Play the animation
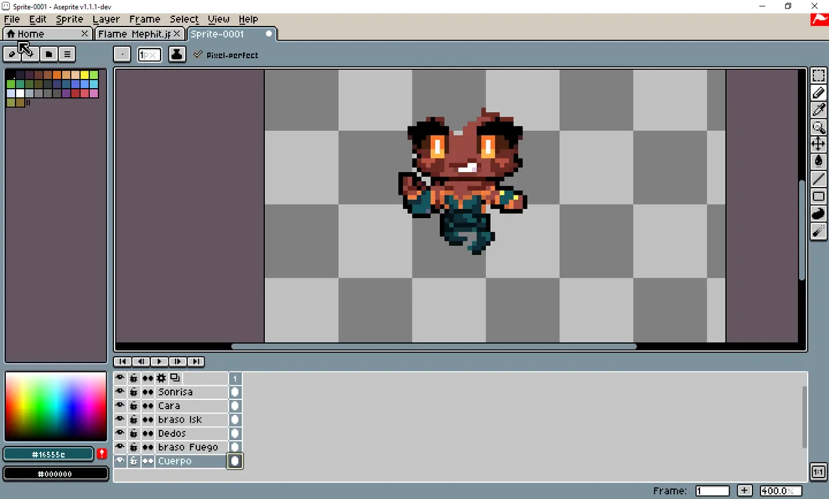Image resolution: width=829 pixels, height=499 pixels. (159, 361)
